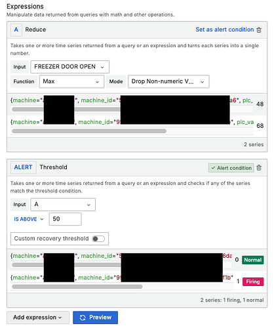Click scrollbar under first Reduce series row
Screen dimensions: 274x328
[x=132, y=110]
